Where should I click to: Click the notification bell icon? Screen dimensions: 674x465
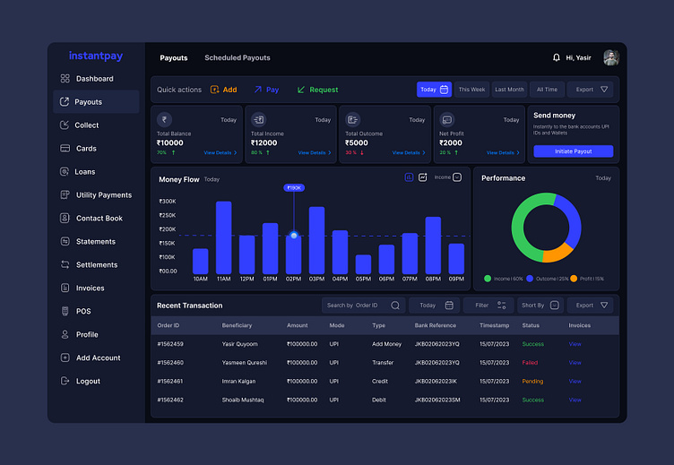(557, 57)
